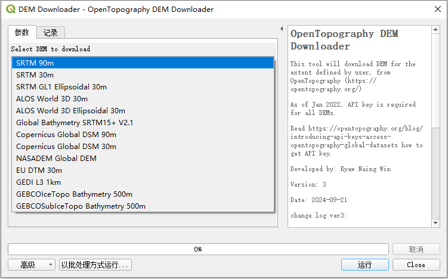Viewport: 448px width, 279px height.
Task: Click 以批处理方式运行 batch button
Action: 95,265
